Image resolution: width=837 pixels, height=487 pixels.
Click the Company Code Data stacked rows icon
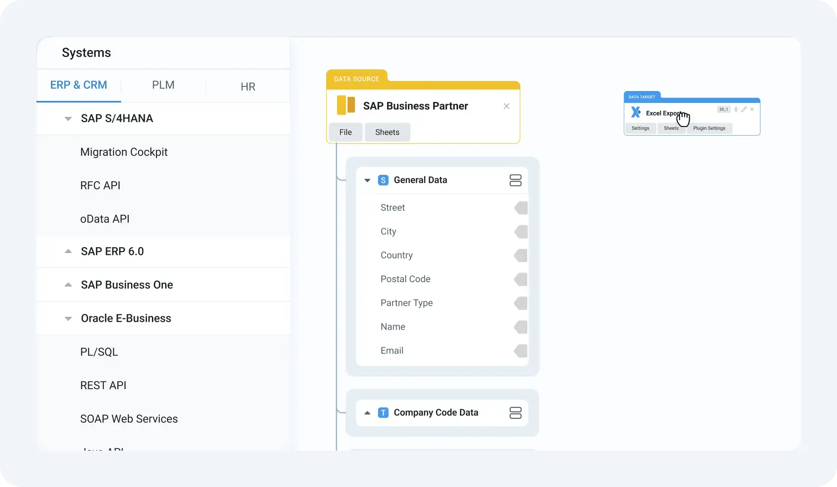[515, 413]
